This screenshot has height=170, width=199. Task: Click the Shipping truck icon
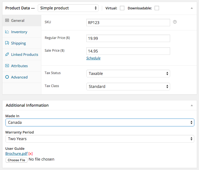click(7, 43)
